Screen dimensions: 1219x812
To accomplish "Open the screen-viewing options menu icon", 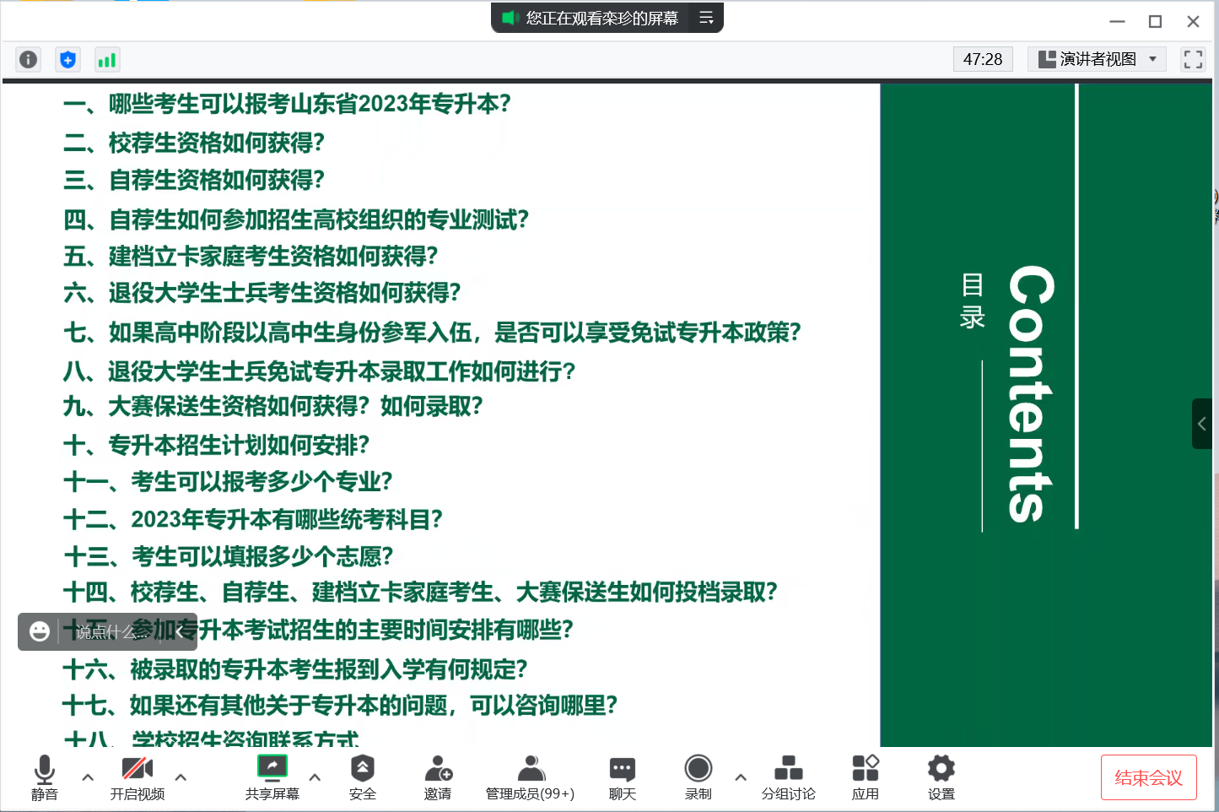I will click(x=706, y=18).
